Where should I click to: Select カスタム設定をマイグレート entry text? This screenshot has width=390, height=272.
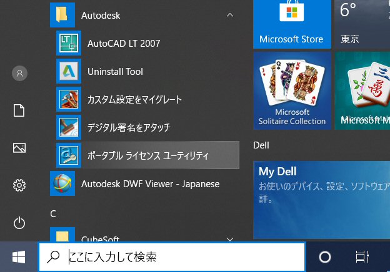[134, 100]
